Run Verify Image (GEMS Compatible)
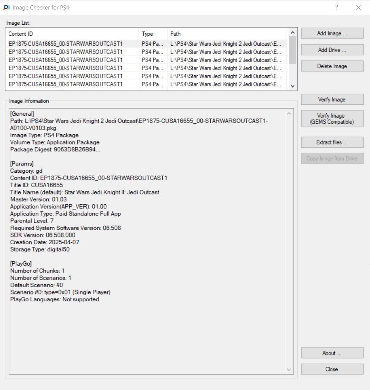 [332, 119]
